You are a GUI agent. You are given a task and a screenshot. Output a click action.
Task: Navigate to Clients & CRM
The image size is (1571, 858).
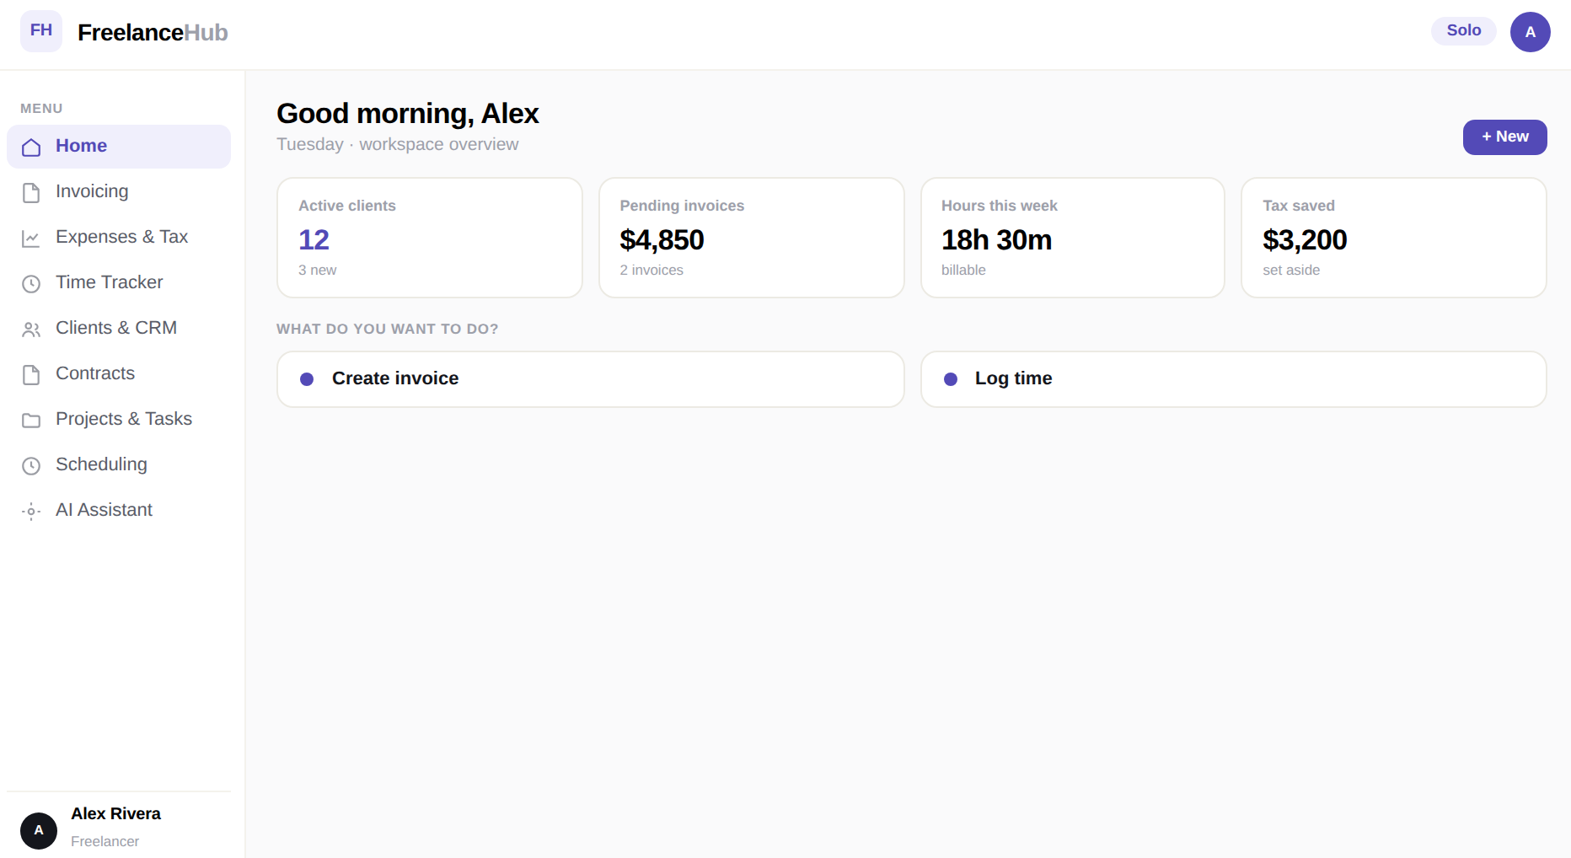[119, 329]
